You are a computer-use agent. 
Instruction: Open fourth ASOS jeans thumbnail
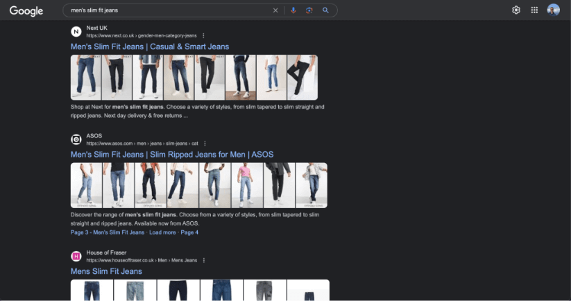pyautogui.click(x=182, y=185)
